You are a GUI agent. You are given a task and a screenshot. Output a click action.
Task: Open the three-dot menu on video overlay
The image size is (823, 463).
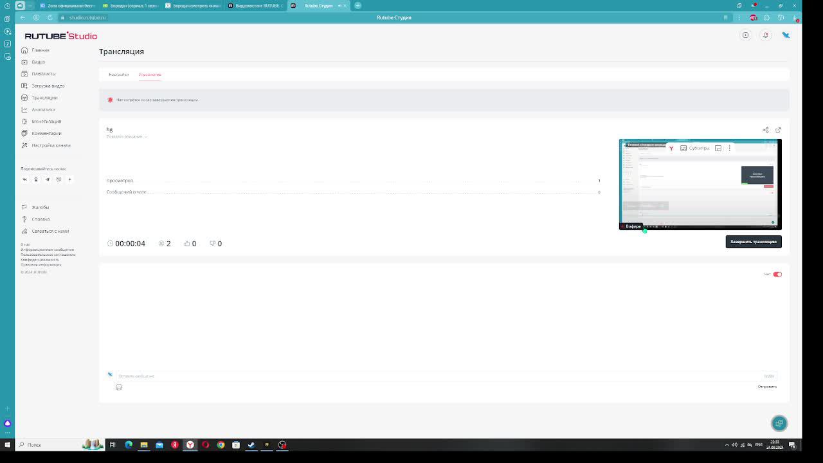[729, 148]
